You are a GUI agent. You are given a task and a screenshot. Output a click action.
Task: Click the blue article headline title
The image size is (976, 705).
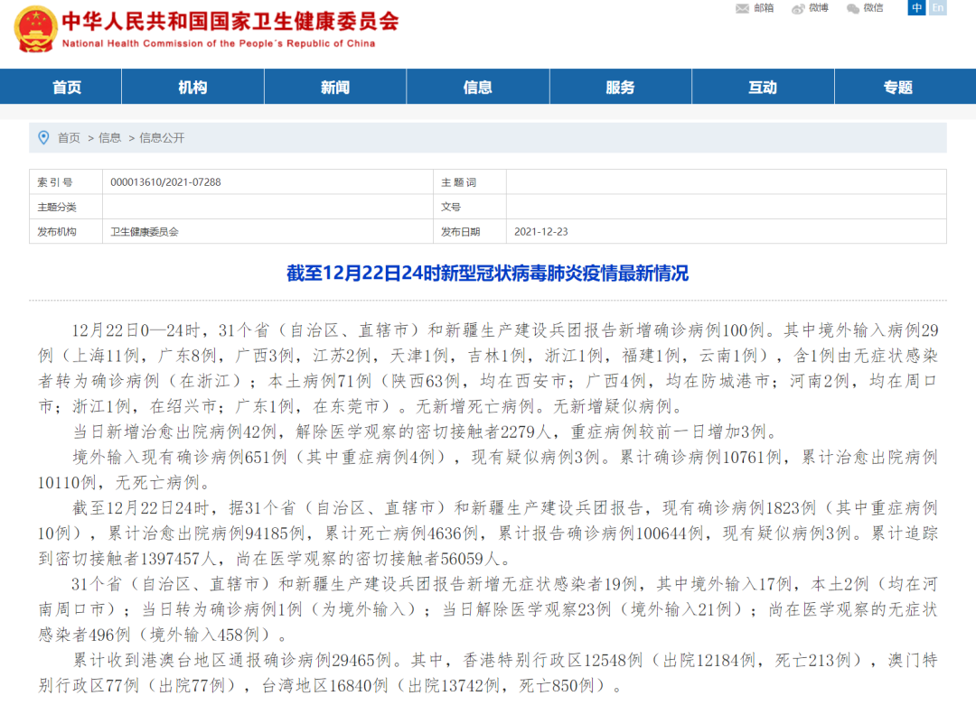pos(488,273)
